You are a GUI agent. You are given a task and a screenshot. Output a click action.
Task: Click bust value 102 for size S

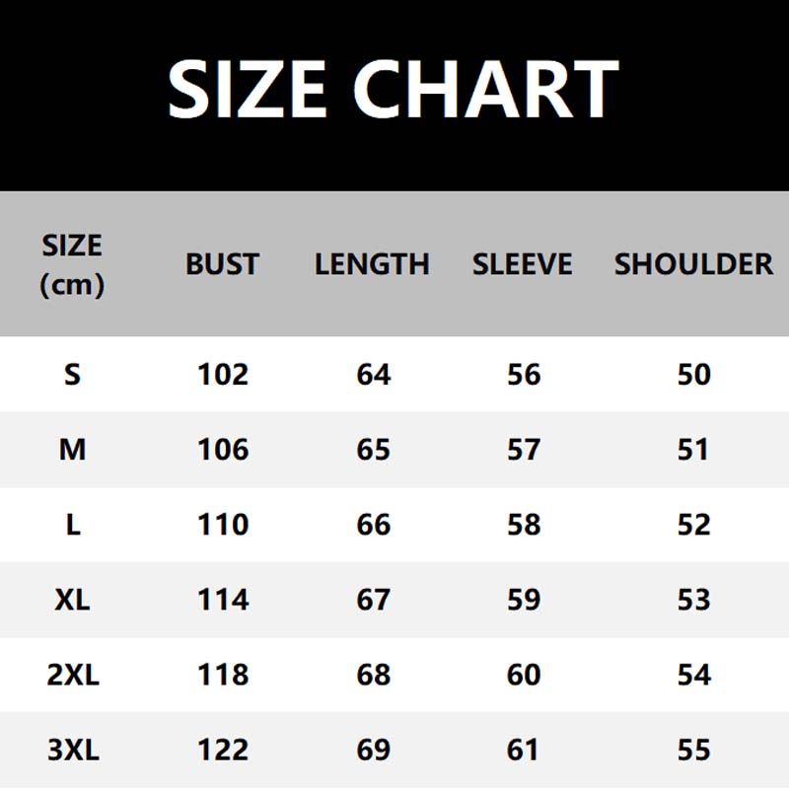click(223, 375)
